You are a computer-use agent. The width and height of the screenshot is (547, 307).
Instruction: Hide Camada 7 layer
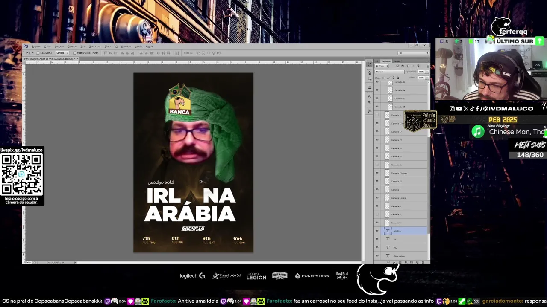[x=377, y=189]
